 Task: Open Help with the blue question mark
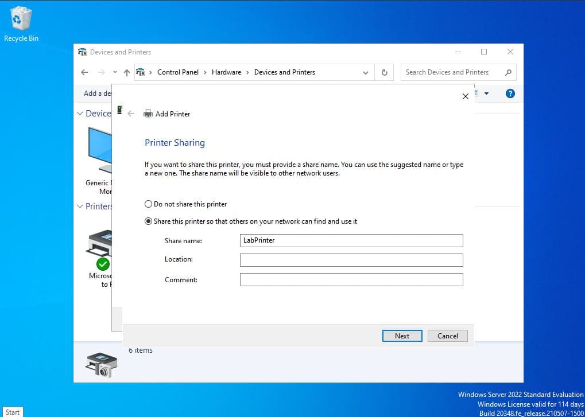[510, 93]
